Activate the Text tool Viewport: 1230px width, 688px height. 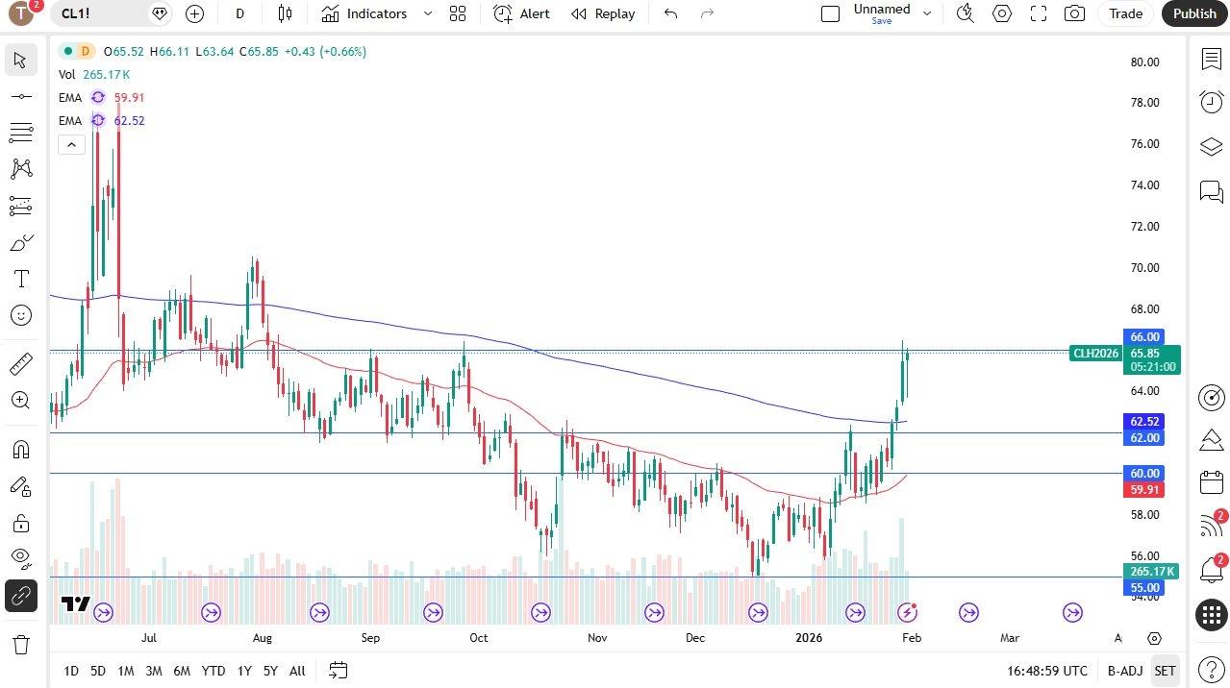[21, 279]
